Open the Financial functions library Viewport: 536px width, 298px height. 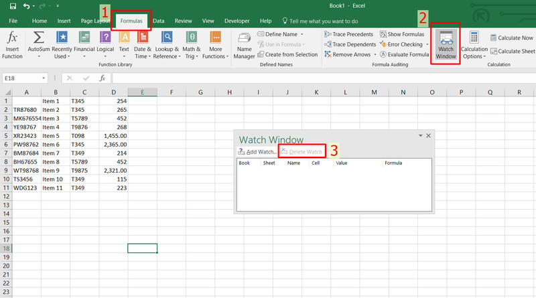coord(84,42)
